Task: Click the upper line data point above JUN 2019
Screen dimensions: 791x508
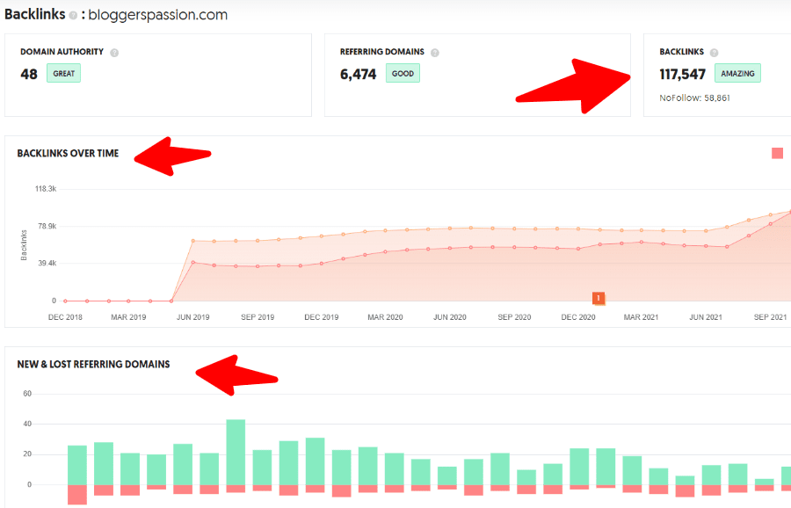Action: (192, 241)
